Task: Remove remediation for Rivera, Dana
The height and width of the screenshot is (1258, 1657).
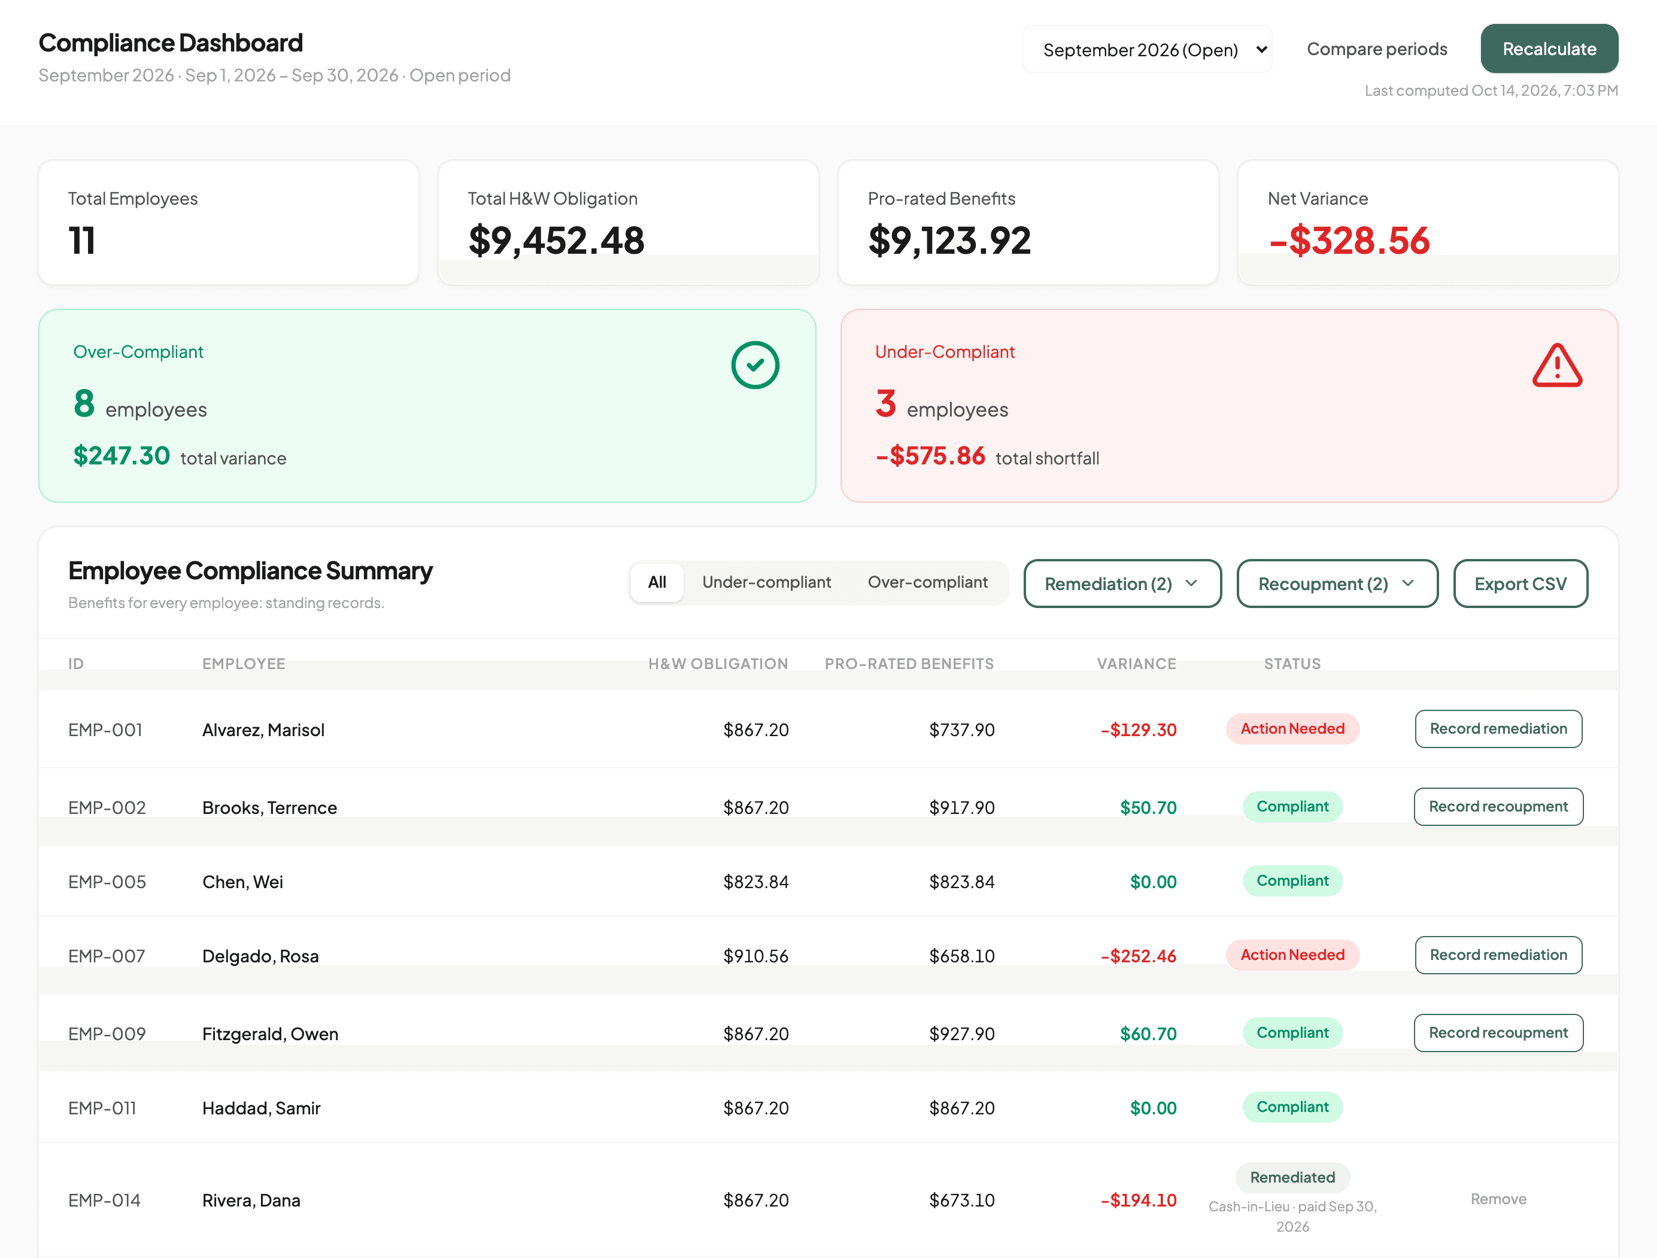Action: (1498, 1199)
